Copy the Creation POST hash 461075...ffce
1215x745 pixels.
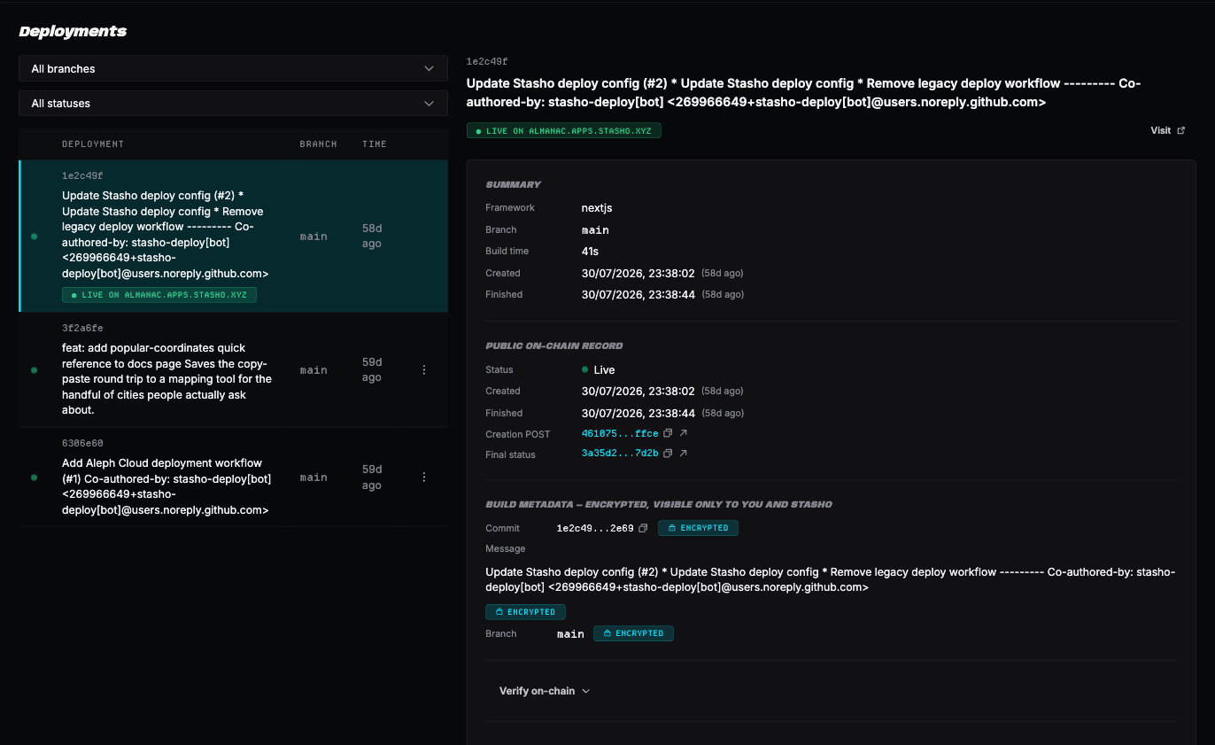(x=669, y=433)
